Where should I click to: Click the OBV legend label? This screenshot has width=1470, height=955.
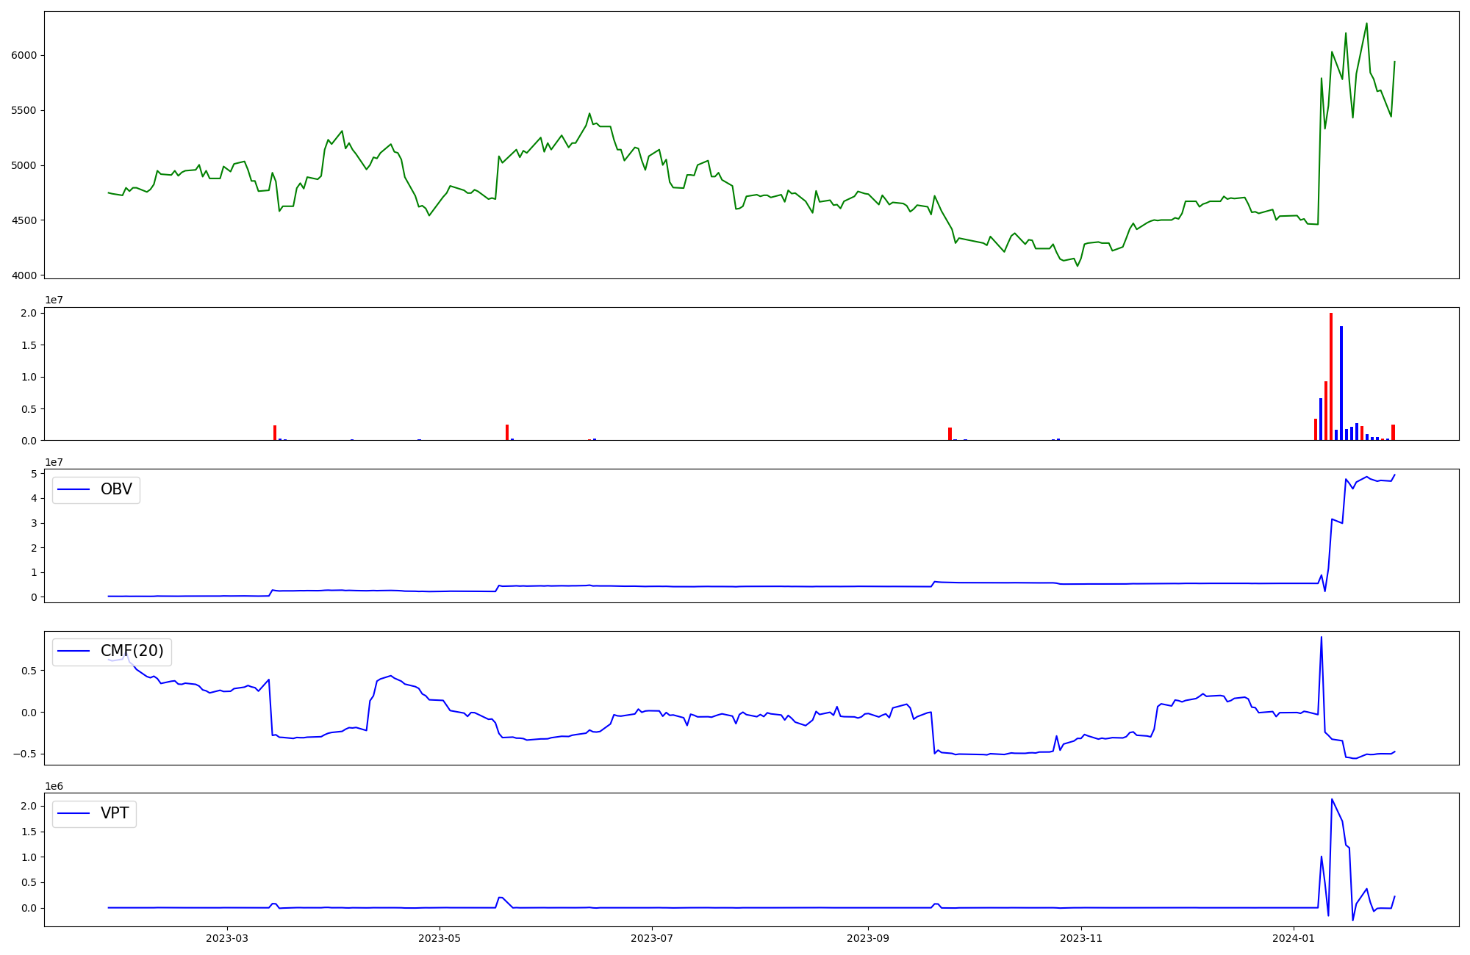116,490
